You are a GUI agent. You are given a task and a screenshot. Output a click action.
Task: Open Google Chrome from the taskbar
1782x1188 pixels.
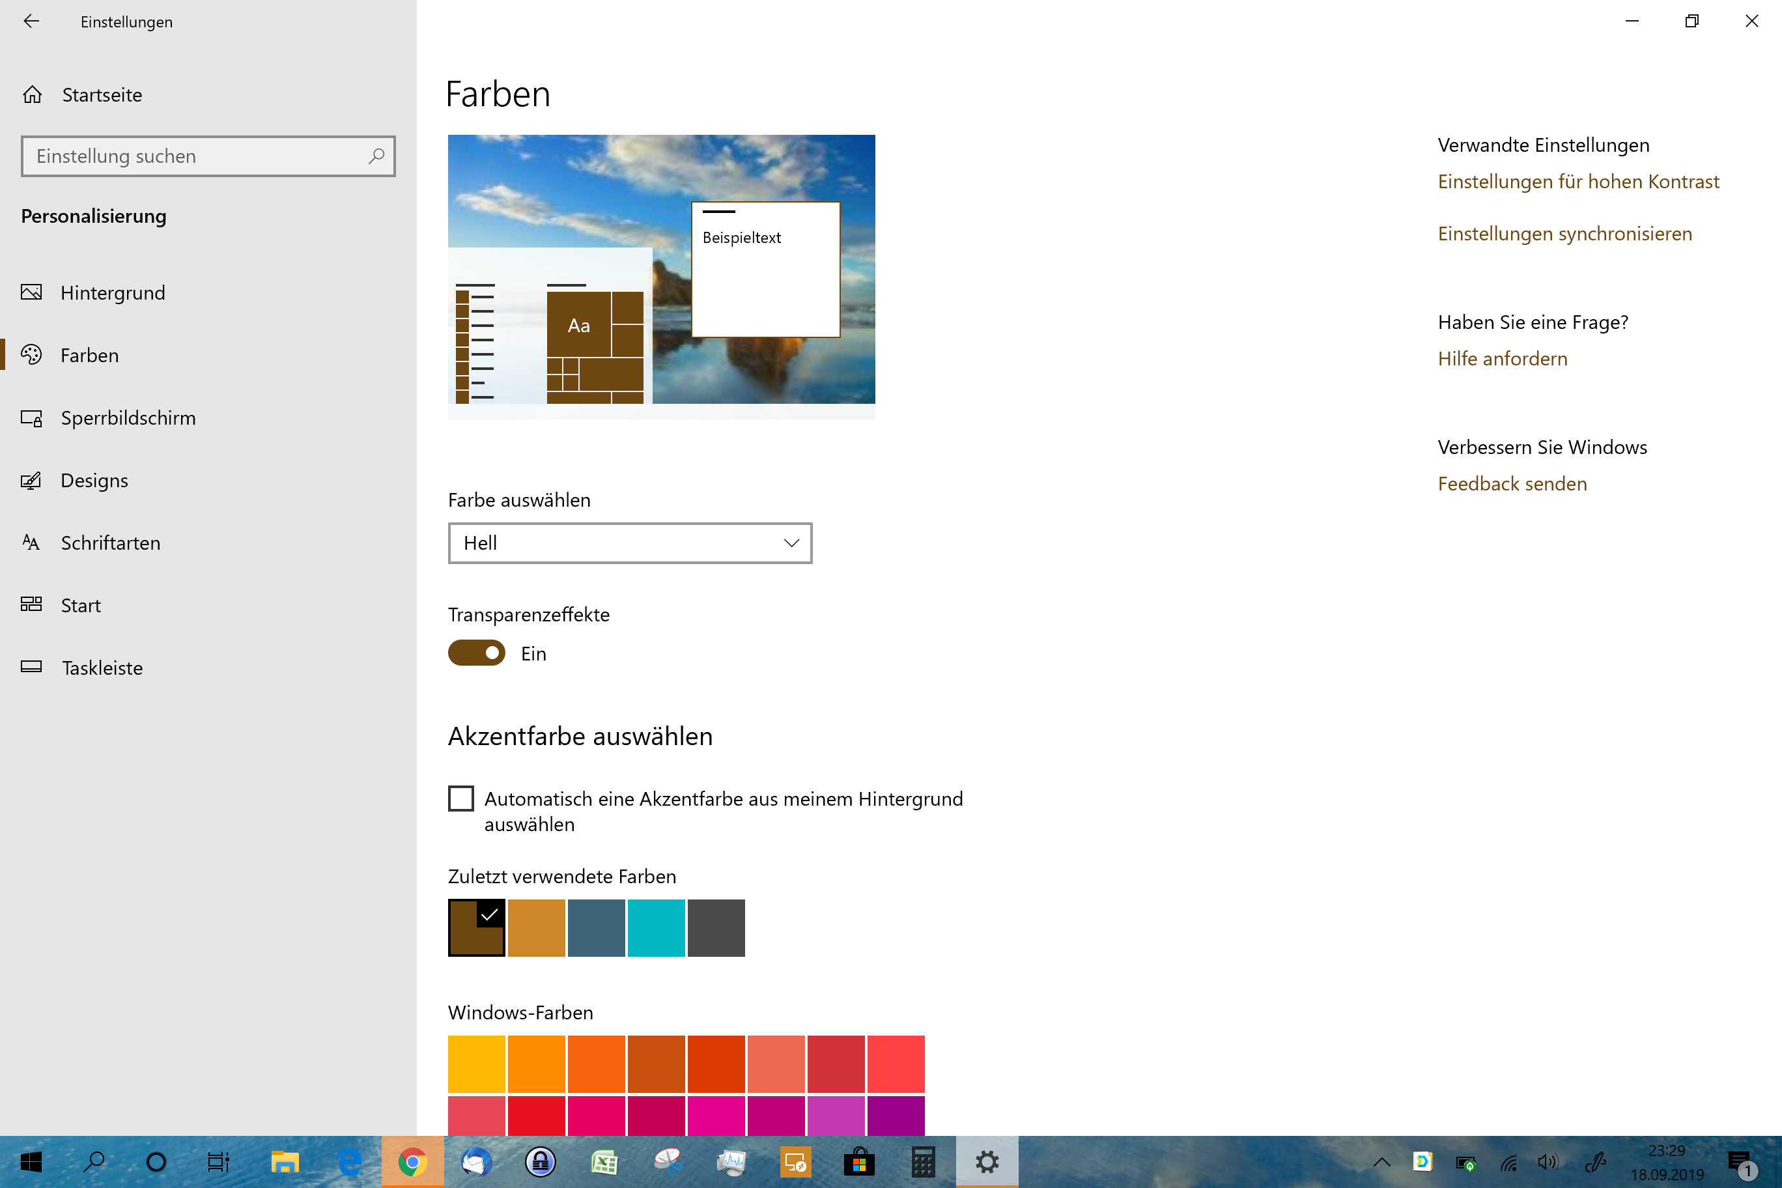pyautogui.click(x=412, y=1162)
